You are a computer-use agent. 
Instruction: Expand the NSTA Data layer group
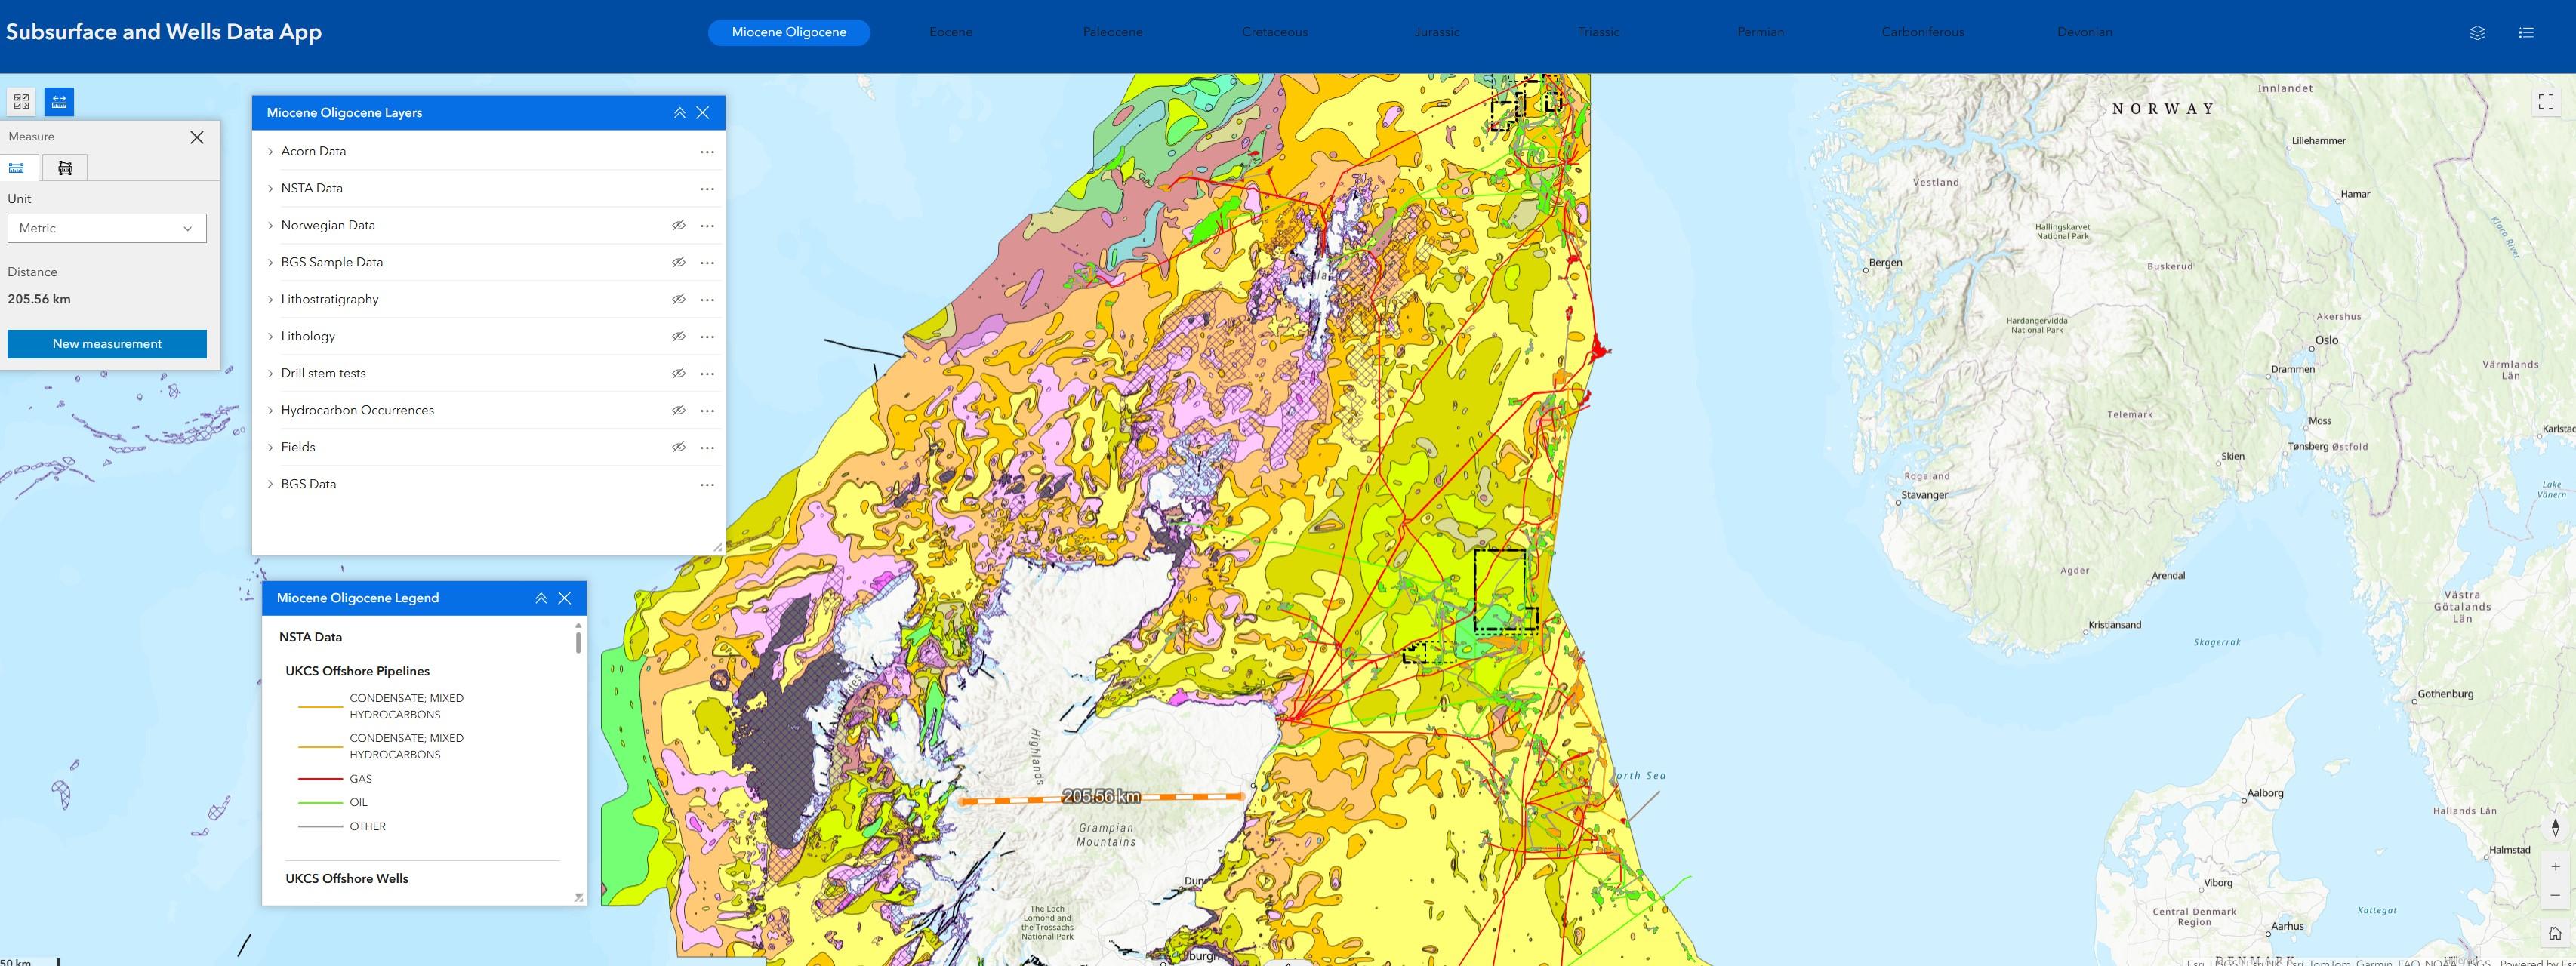click(x=270, y=189)
